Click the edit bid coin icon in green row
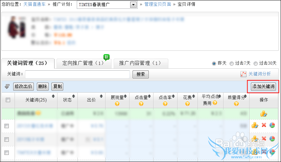Viewport: 281px width, 162px height. 264,114
